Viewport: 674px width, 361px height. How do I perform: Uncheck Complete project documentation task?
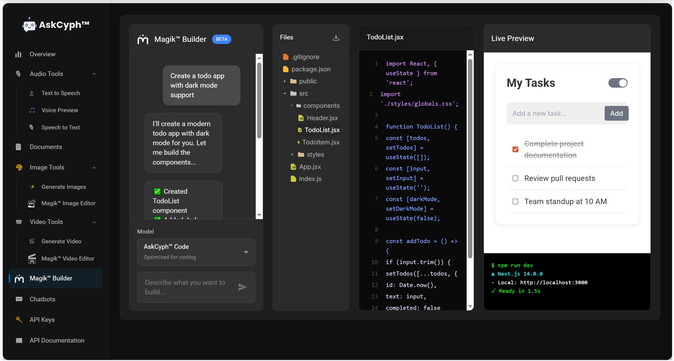[515, 149]
